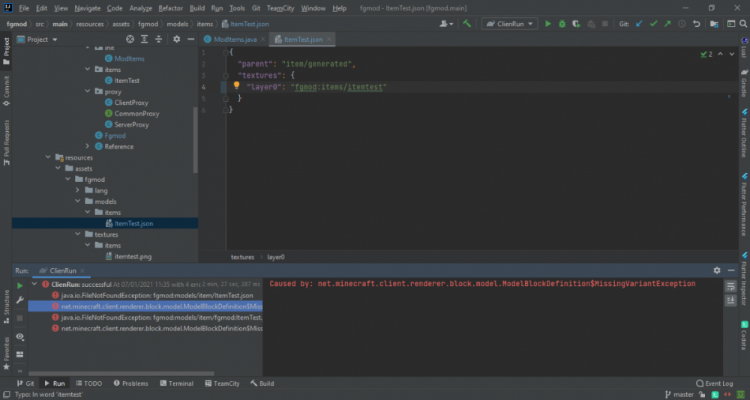This screenshot has width=750, height=400.
Task: Hide the Run panel with minus icon
Action: pyautogui.click(x=731, y=270)
